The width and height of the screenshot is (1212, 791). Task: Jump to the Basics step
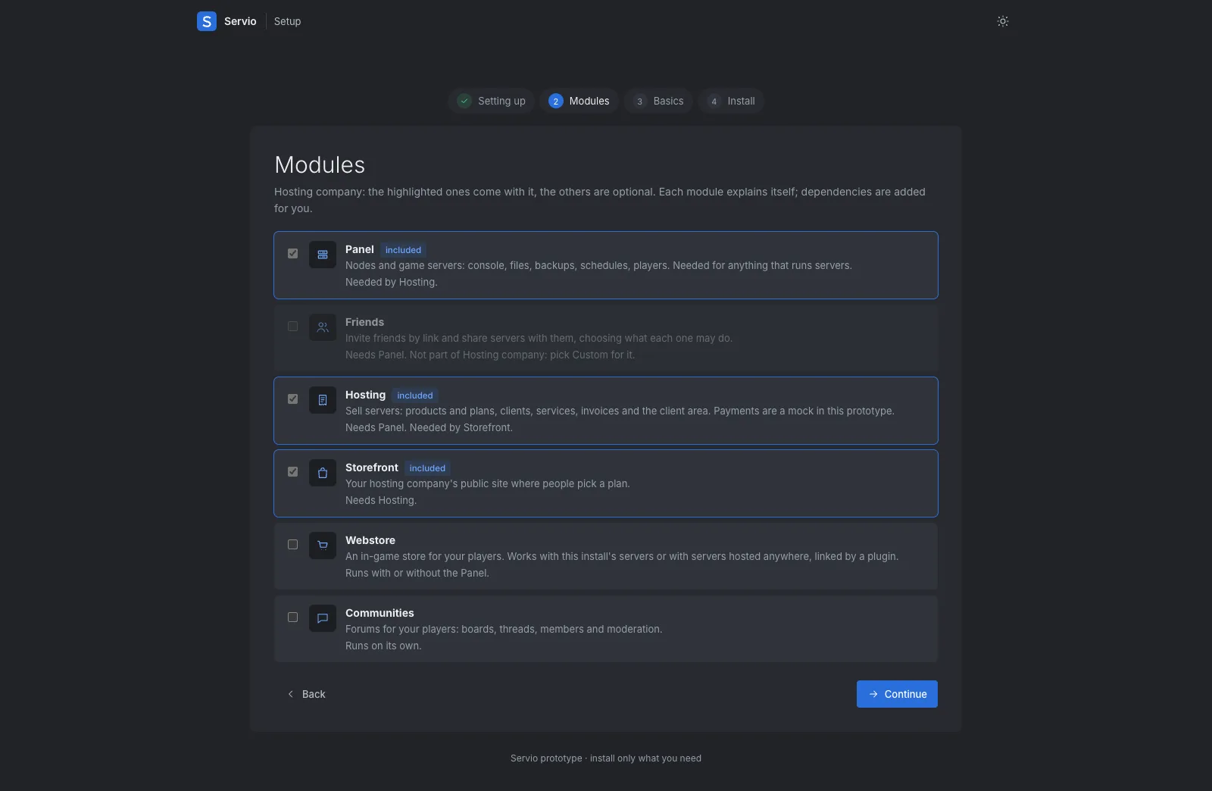click(x=658, y=101)
